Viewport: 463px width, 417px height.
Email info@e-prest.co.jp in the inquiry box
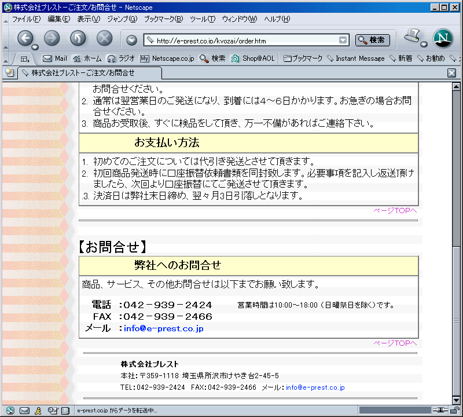[164, 328]
